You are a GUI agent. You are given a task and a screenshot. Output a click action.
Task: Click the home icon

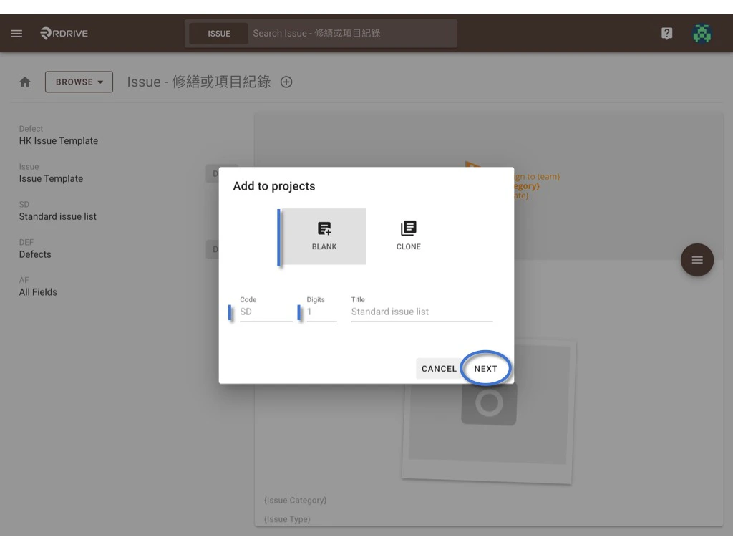[x=24, y=82]
